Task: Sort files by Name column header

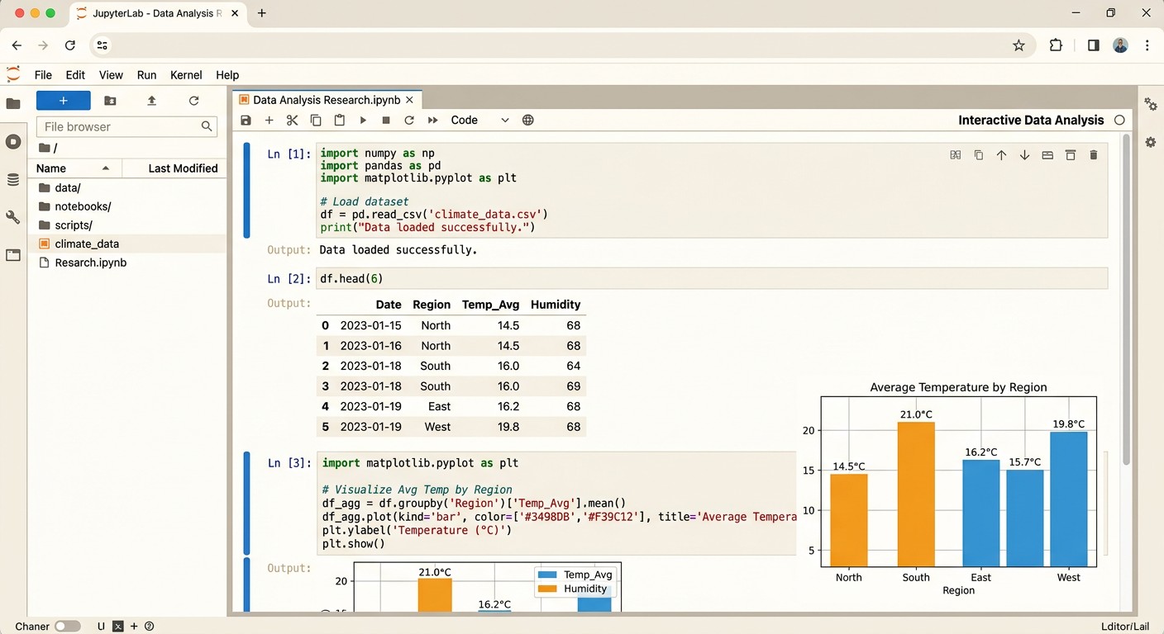Action: click(x=74, y=168)
